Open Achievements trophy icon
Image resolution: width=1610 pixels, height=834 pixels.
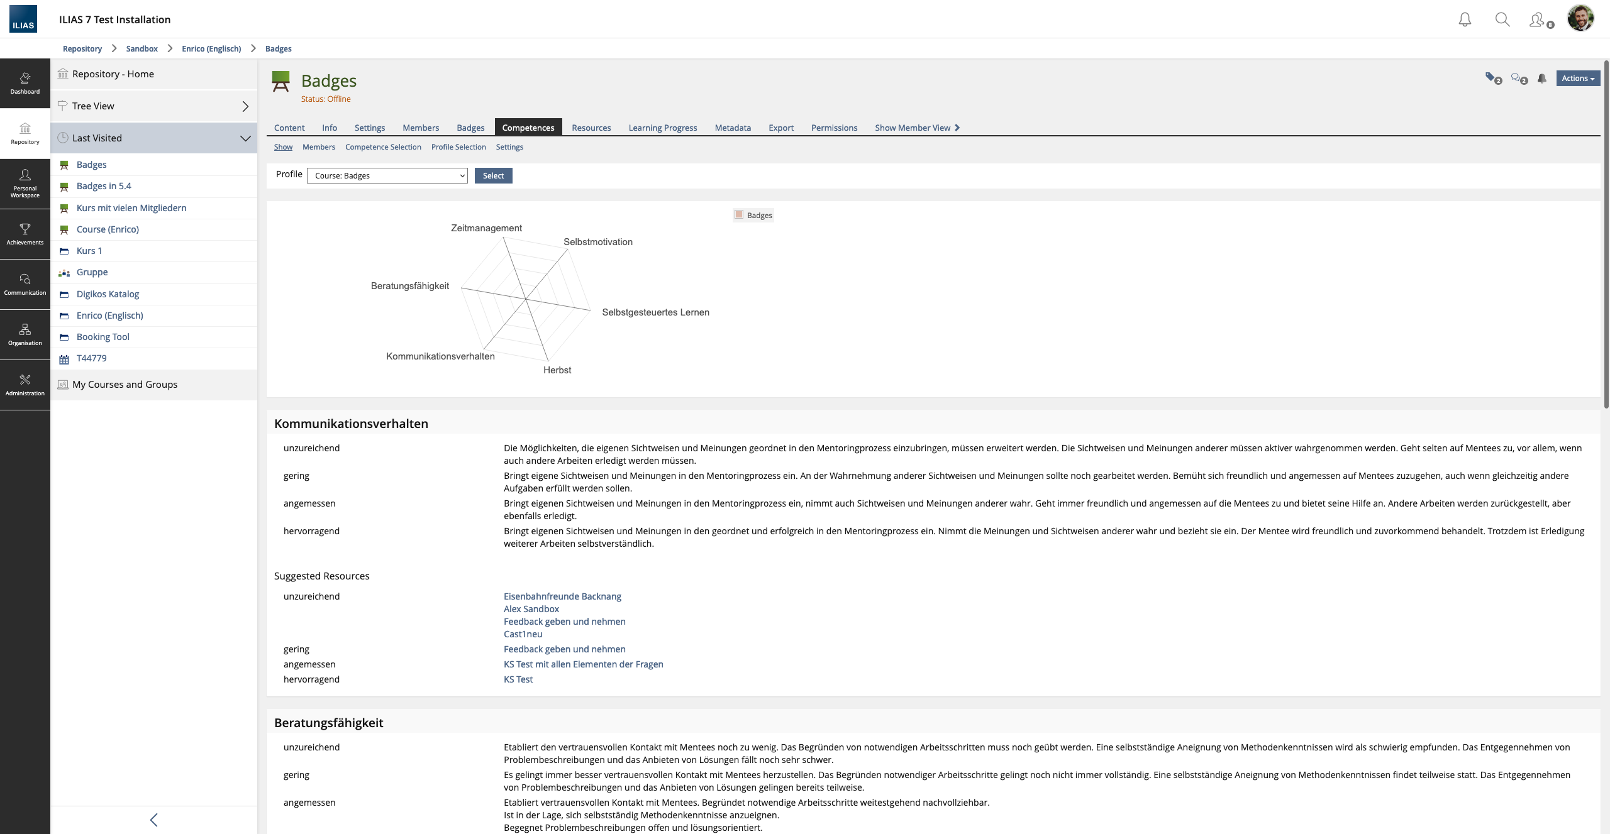click(25, 233)
